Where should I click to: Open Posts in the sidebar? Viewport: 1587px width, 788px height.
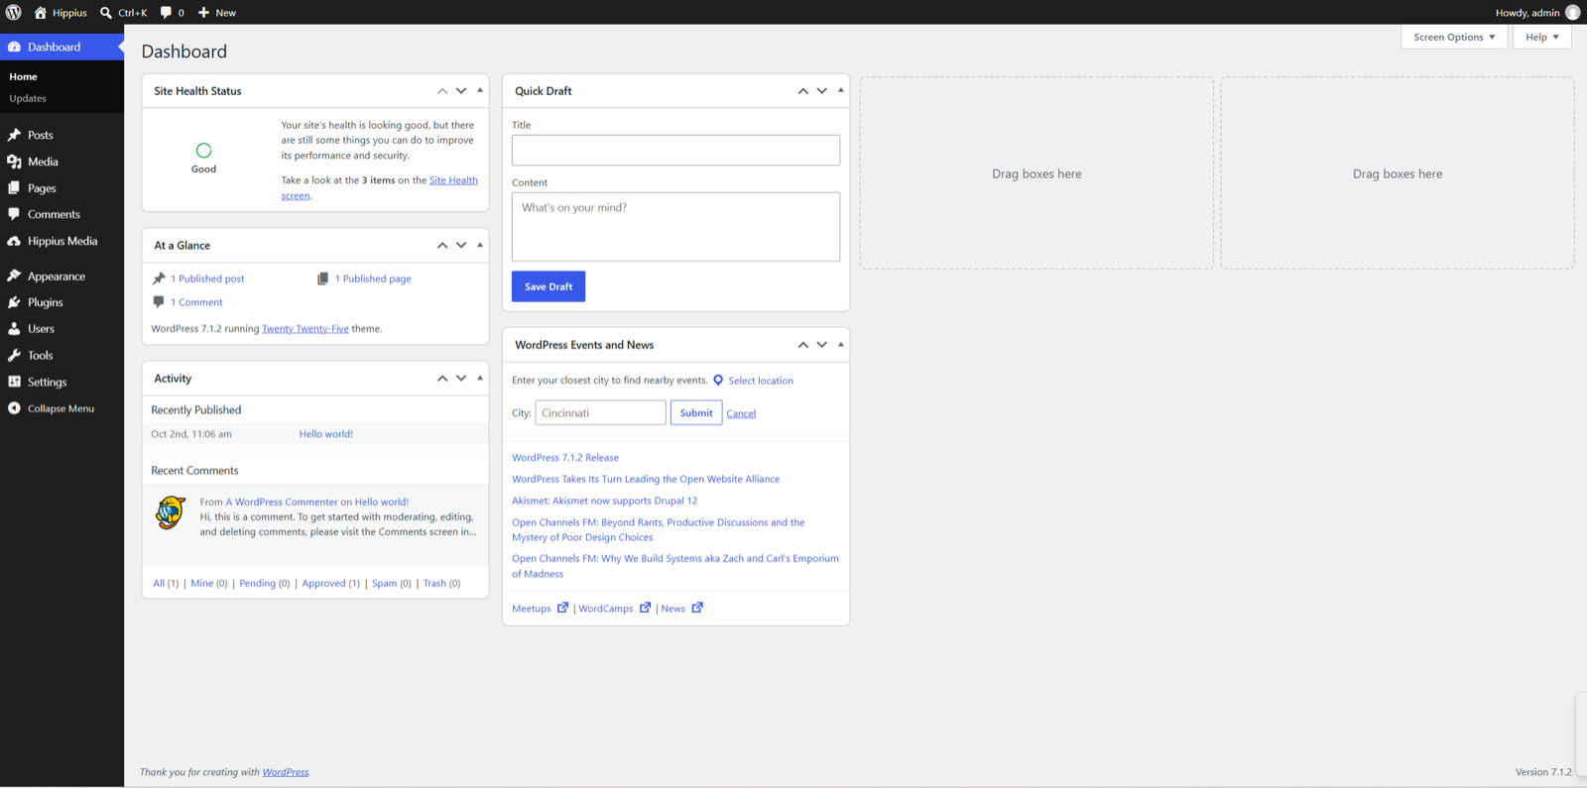[61, 135]
